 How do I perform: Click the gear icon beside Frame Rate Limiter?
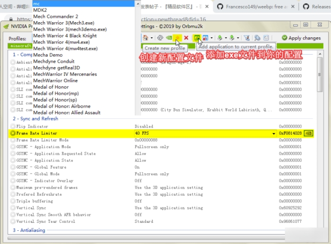13,134
